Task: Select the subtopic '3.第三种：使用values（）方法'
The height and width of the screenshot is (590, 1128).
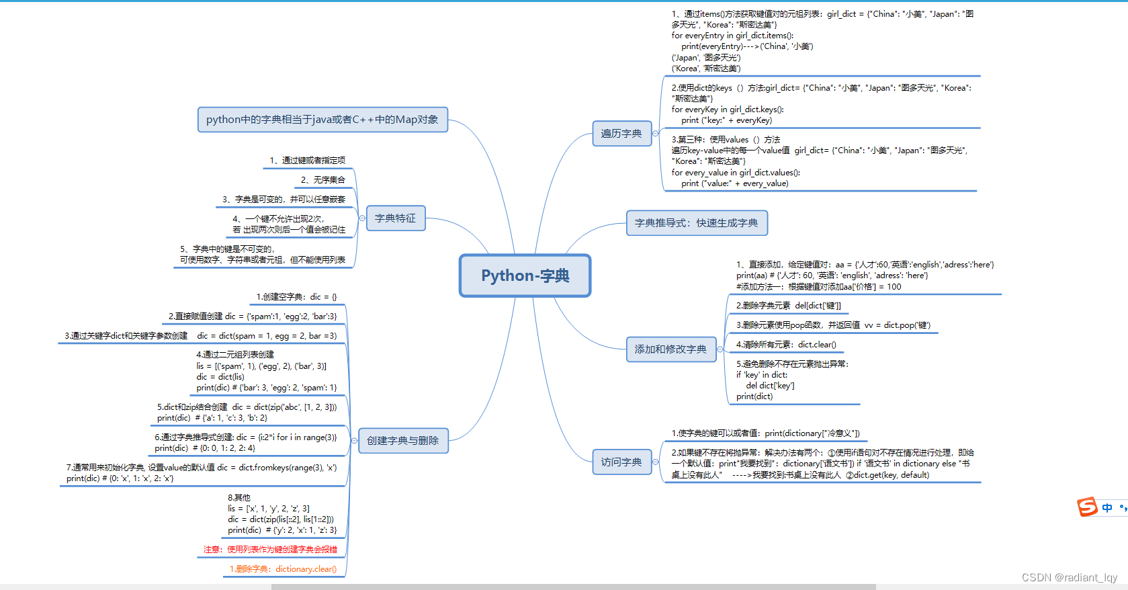Action: [x=821, y=161]
